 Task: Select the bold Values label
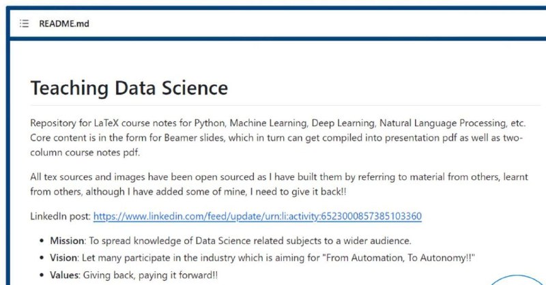tap(64, 275)
